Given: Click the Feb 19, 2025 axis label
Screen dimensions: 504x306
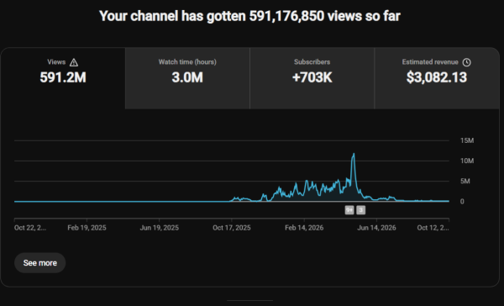Looking at the screenshot, I should point(87,228).
